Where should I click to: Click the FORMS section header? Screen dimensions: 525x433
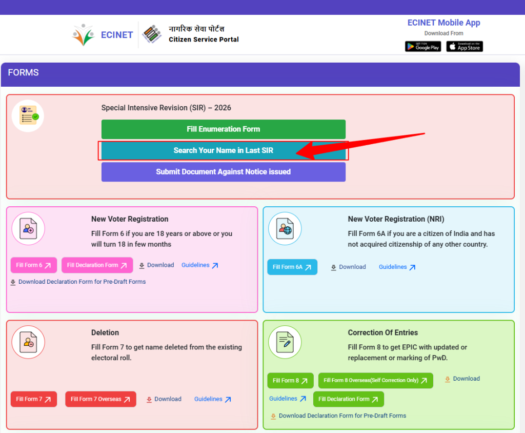(260, 74)
